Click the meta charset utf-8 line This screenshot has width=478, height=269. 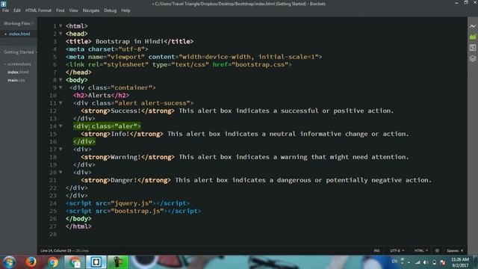(x=107, y=49)
